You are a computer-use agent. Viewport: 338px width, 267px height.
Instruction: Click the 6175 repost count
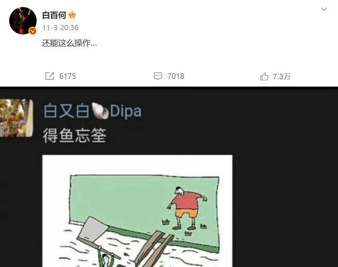coord(68,76)
